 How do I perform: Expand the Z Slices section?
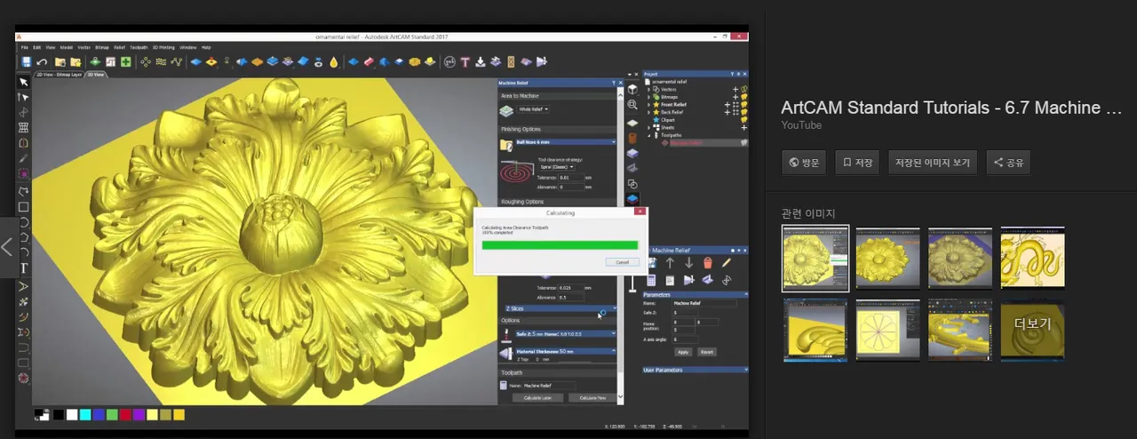coord(614,308)
